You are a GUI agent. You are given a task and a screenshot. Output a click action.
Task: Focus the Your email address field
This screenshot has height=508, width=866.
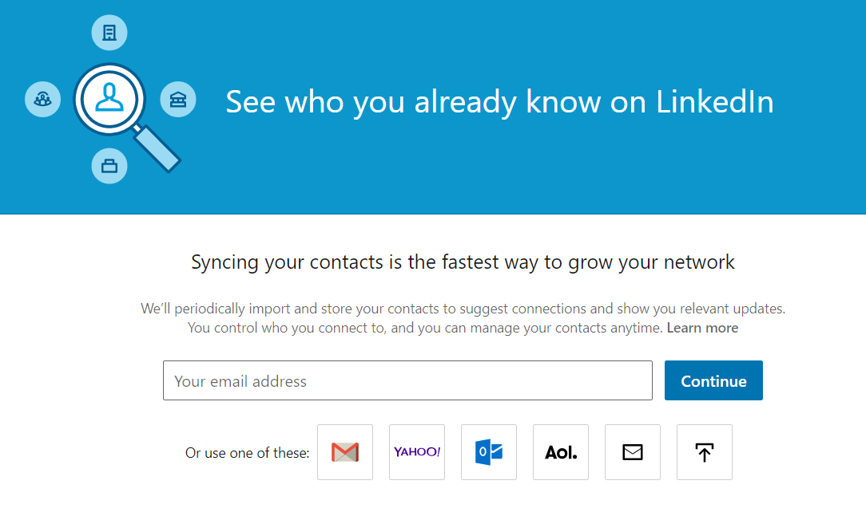[407, 380]
